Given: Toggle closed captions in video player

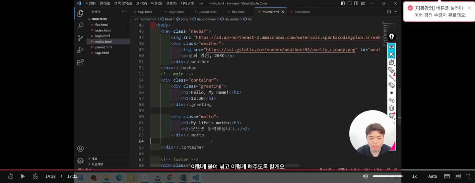Looking at the screenshot, I should coord(447,176).
